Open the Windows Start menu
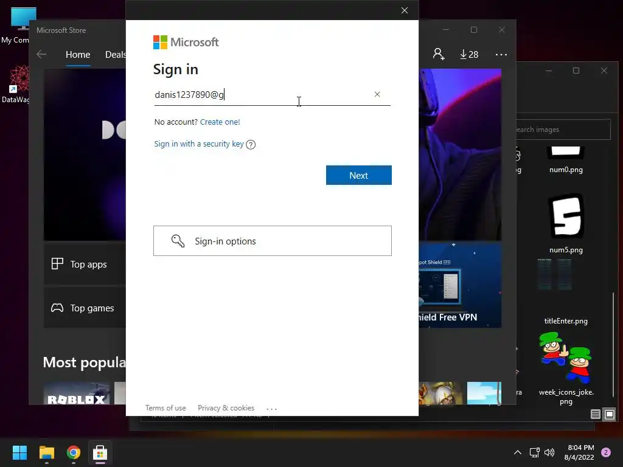This screenshot has width=623, height=467. click(19, 452)
